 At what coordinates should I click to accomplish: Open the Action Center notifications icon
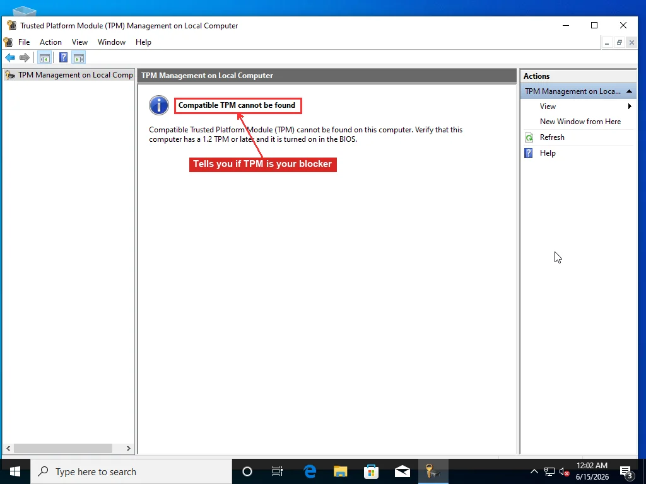coord(626,471)
